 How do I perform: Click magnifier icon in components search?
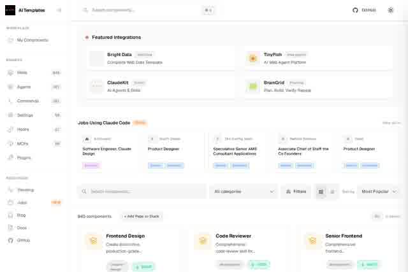(84, 191)
